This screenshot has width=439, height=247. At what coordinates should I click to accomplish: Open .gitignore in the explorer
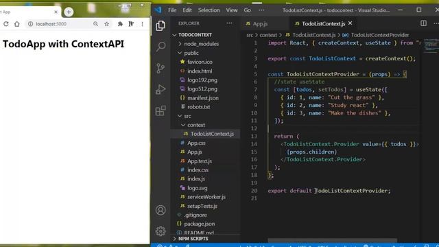pos(195,215)
